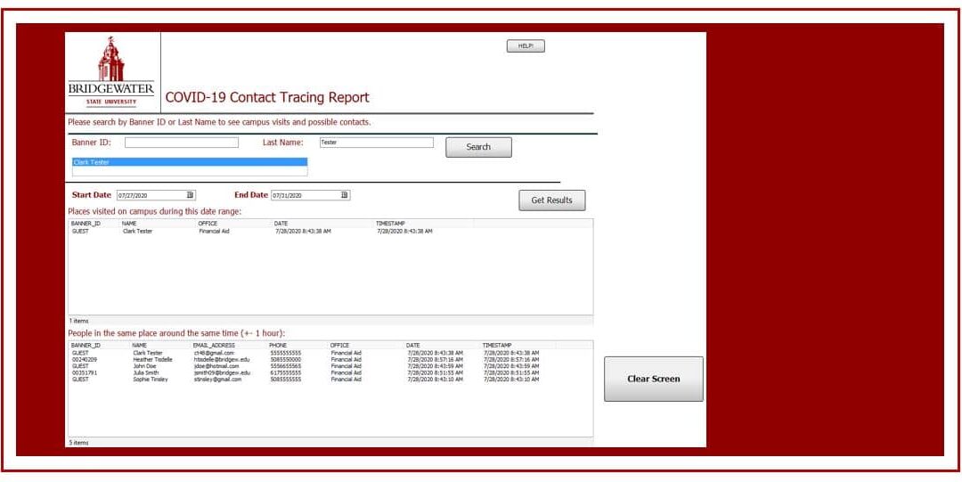Viewport: 962px width, 482px height.
Task: Click OFFICE header in places visited table
Action: 208,223
